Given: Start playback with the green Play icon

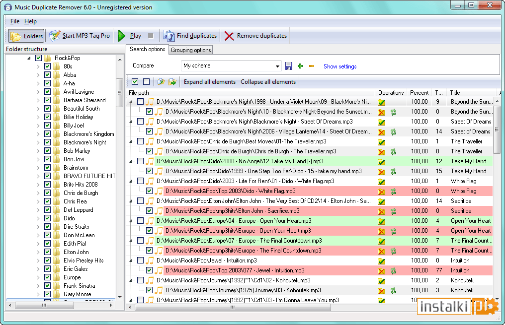Looking at the screenshot, I should tap(121, 36).
